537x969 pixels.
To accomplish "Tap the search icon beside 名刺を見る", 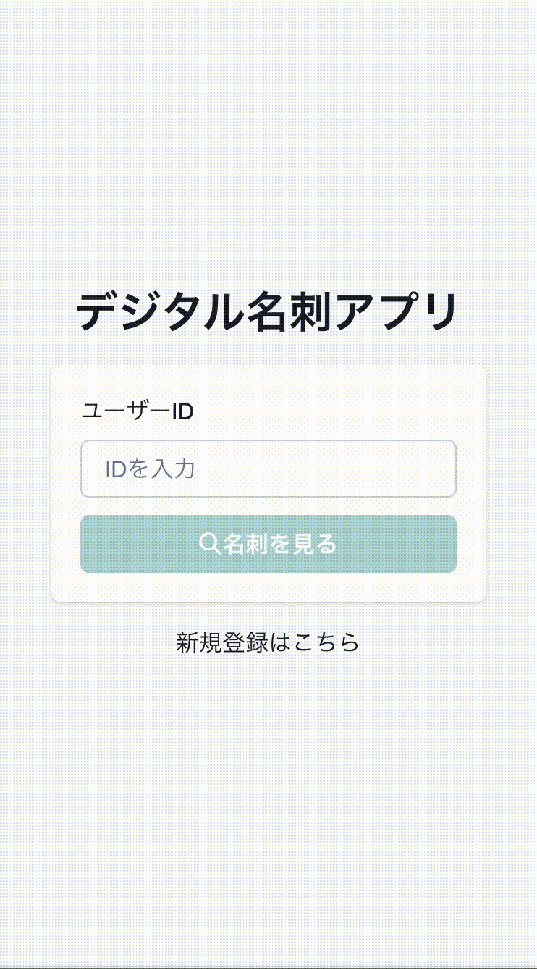I will (209, 543).
